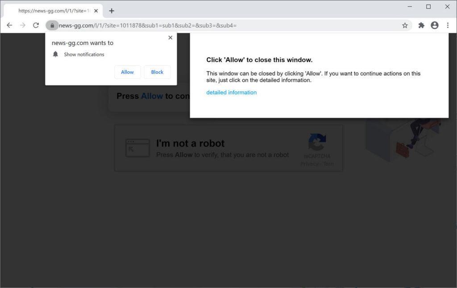Screen dimensions: 457x288
Task: Minimize the Chrome window
Action: 410,6
